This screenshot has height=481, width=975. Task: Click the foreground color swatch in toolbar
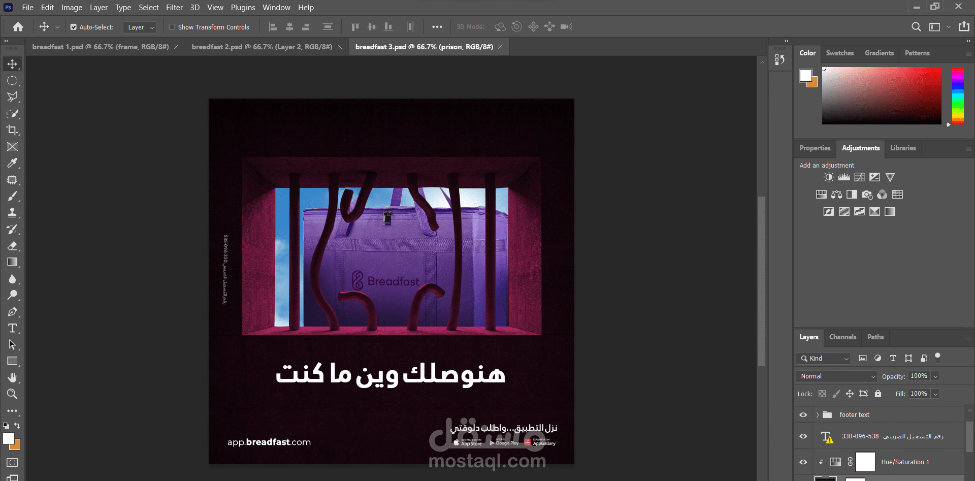(9, 438)
